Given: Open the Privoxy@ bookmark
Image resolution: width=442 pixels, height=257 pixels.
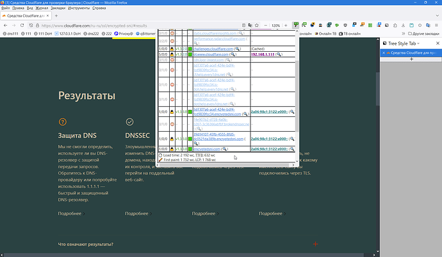Looking at the screenshot, I should (x=124, y=33).
